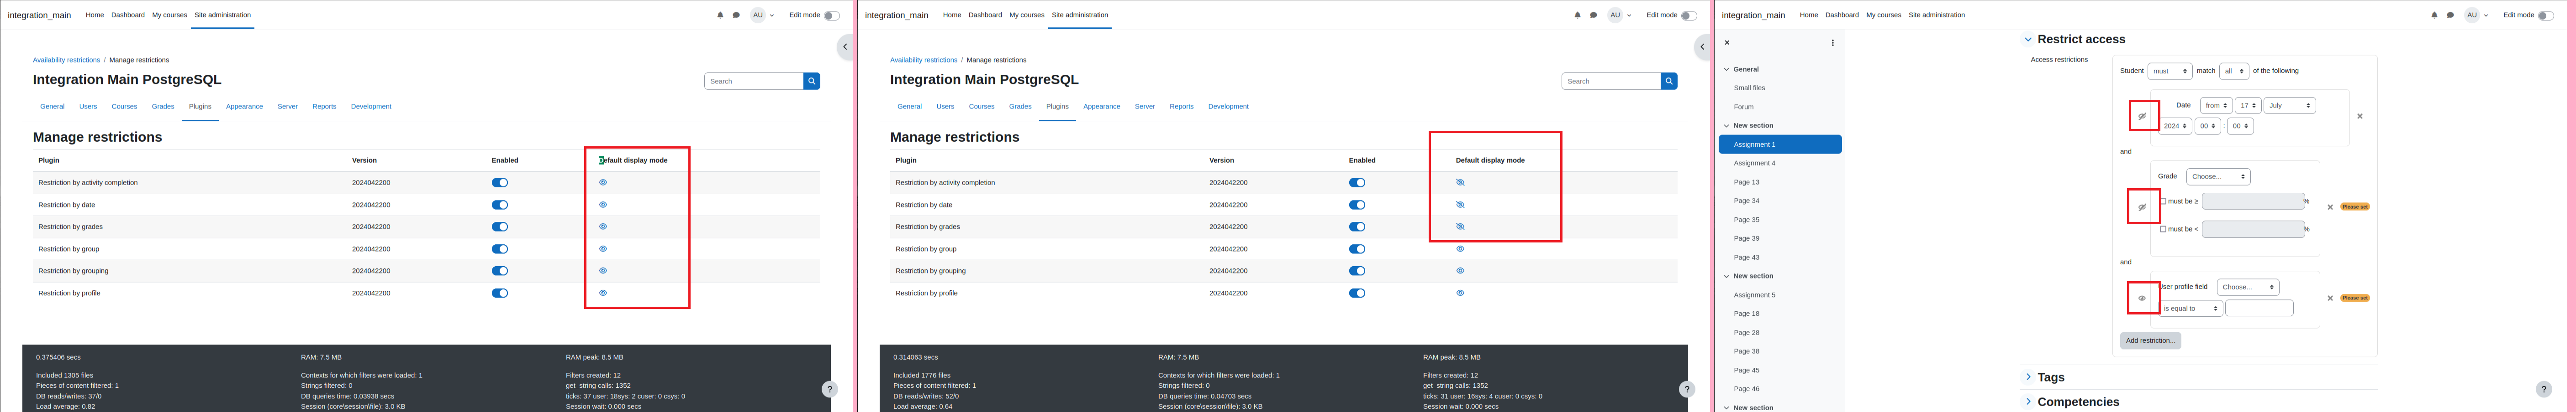This screenshot has width=2576, height=412.
Task: Open the Date 'from' direction dropdown
Action: [x=2216, y=105]
